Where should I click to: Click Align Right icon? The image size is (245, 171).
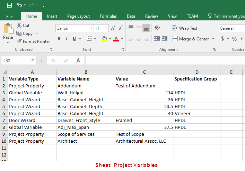tap(146, 39)
